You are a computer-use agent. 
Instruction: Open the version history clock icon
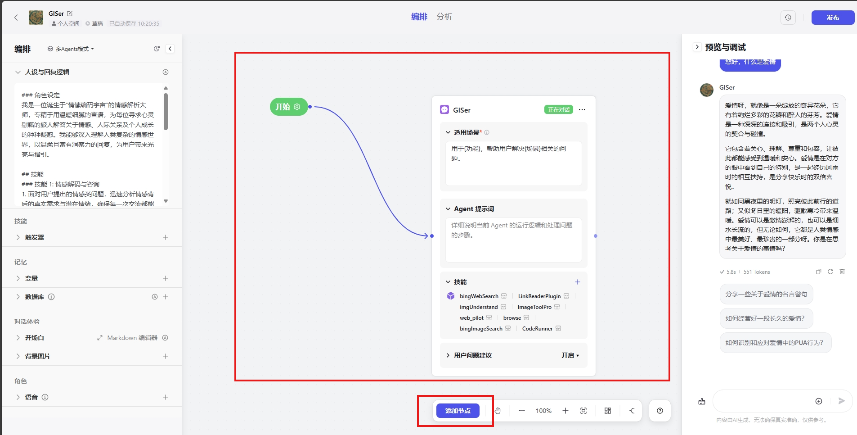coord(788,18)
